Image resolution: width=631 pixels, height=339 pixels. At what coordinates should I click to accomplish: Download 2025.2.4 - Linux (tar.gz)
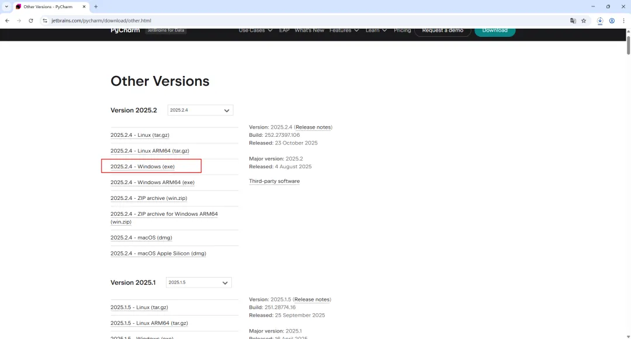click(x=140, y=135)
